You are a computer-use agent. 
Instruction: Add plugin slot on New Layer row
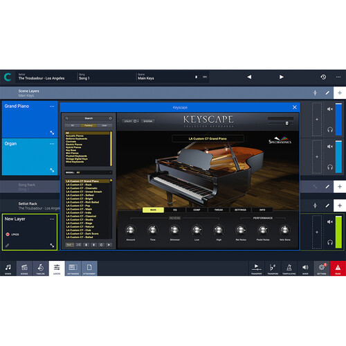[317, 232]
